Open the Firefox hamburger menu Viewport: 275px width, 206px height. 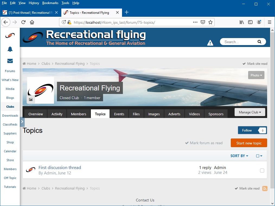tap(270, 22)
